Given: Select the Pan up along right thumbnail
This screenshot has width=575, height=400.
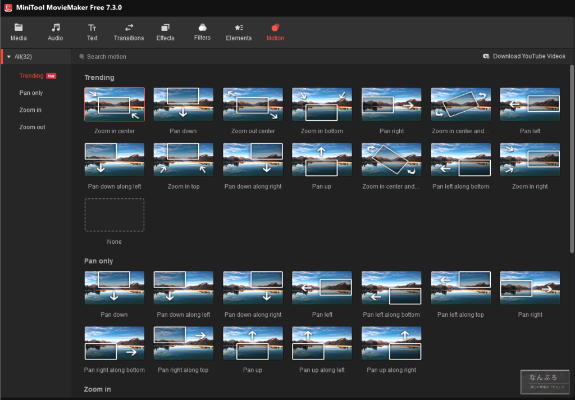Looking at the screenshot, I should point(391,343).
